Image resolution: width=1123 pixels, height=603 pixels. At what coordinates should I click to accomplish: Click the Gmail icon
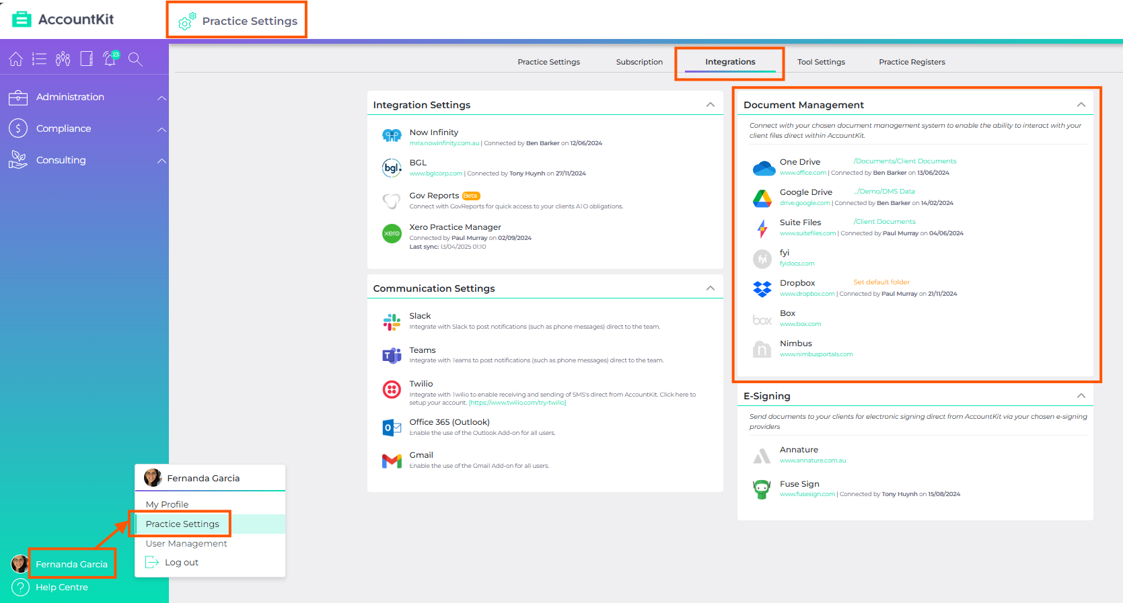coord(392,461)
